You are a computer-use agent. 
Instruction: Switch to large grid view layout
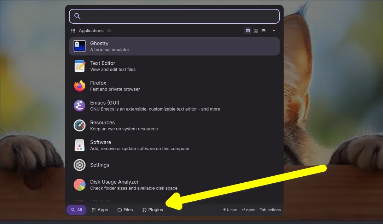[256, 31]
